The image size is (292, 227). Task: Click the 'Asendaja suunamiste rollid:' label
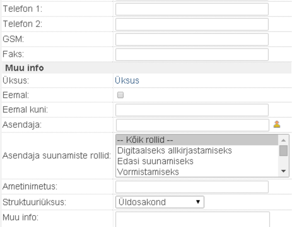pyautogui.click(x=56, y=156)
